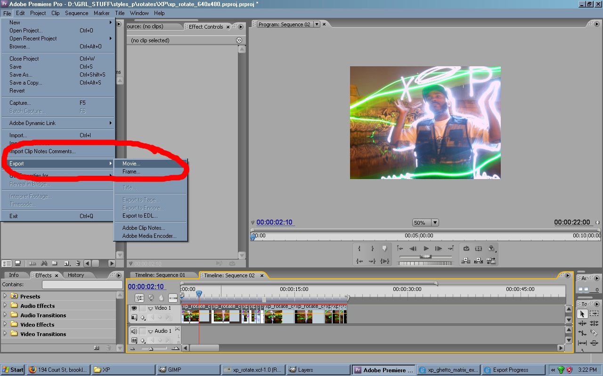The width and height of the screenshot is (603, 376).
Task: Expand the Video Effects folder
Action: (5, 324)
